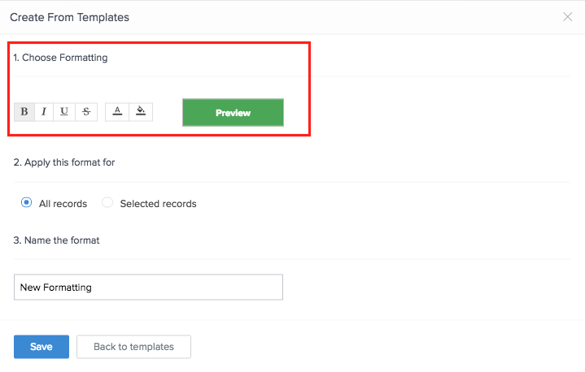Go back to templates
Screen dimensions: 585x372
133,347
